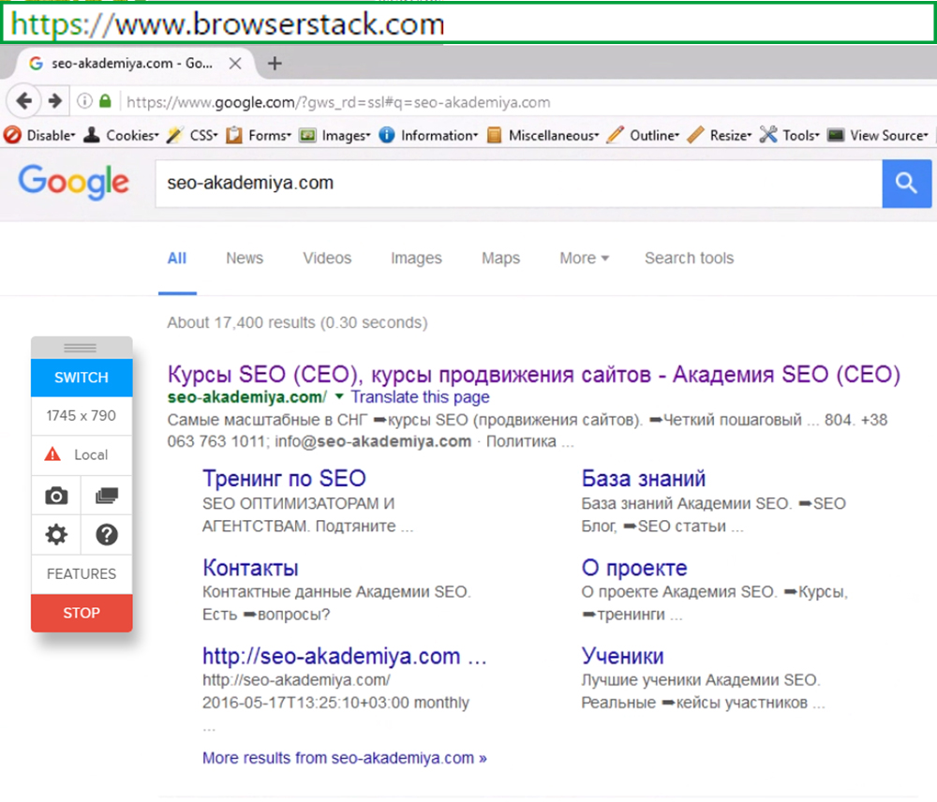Click the blue Google search magnifier button
Viewport: 937px width, 802px height.
[x=906, y=184]
